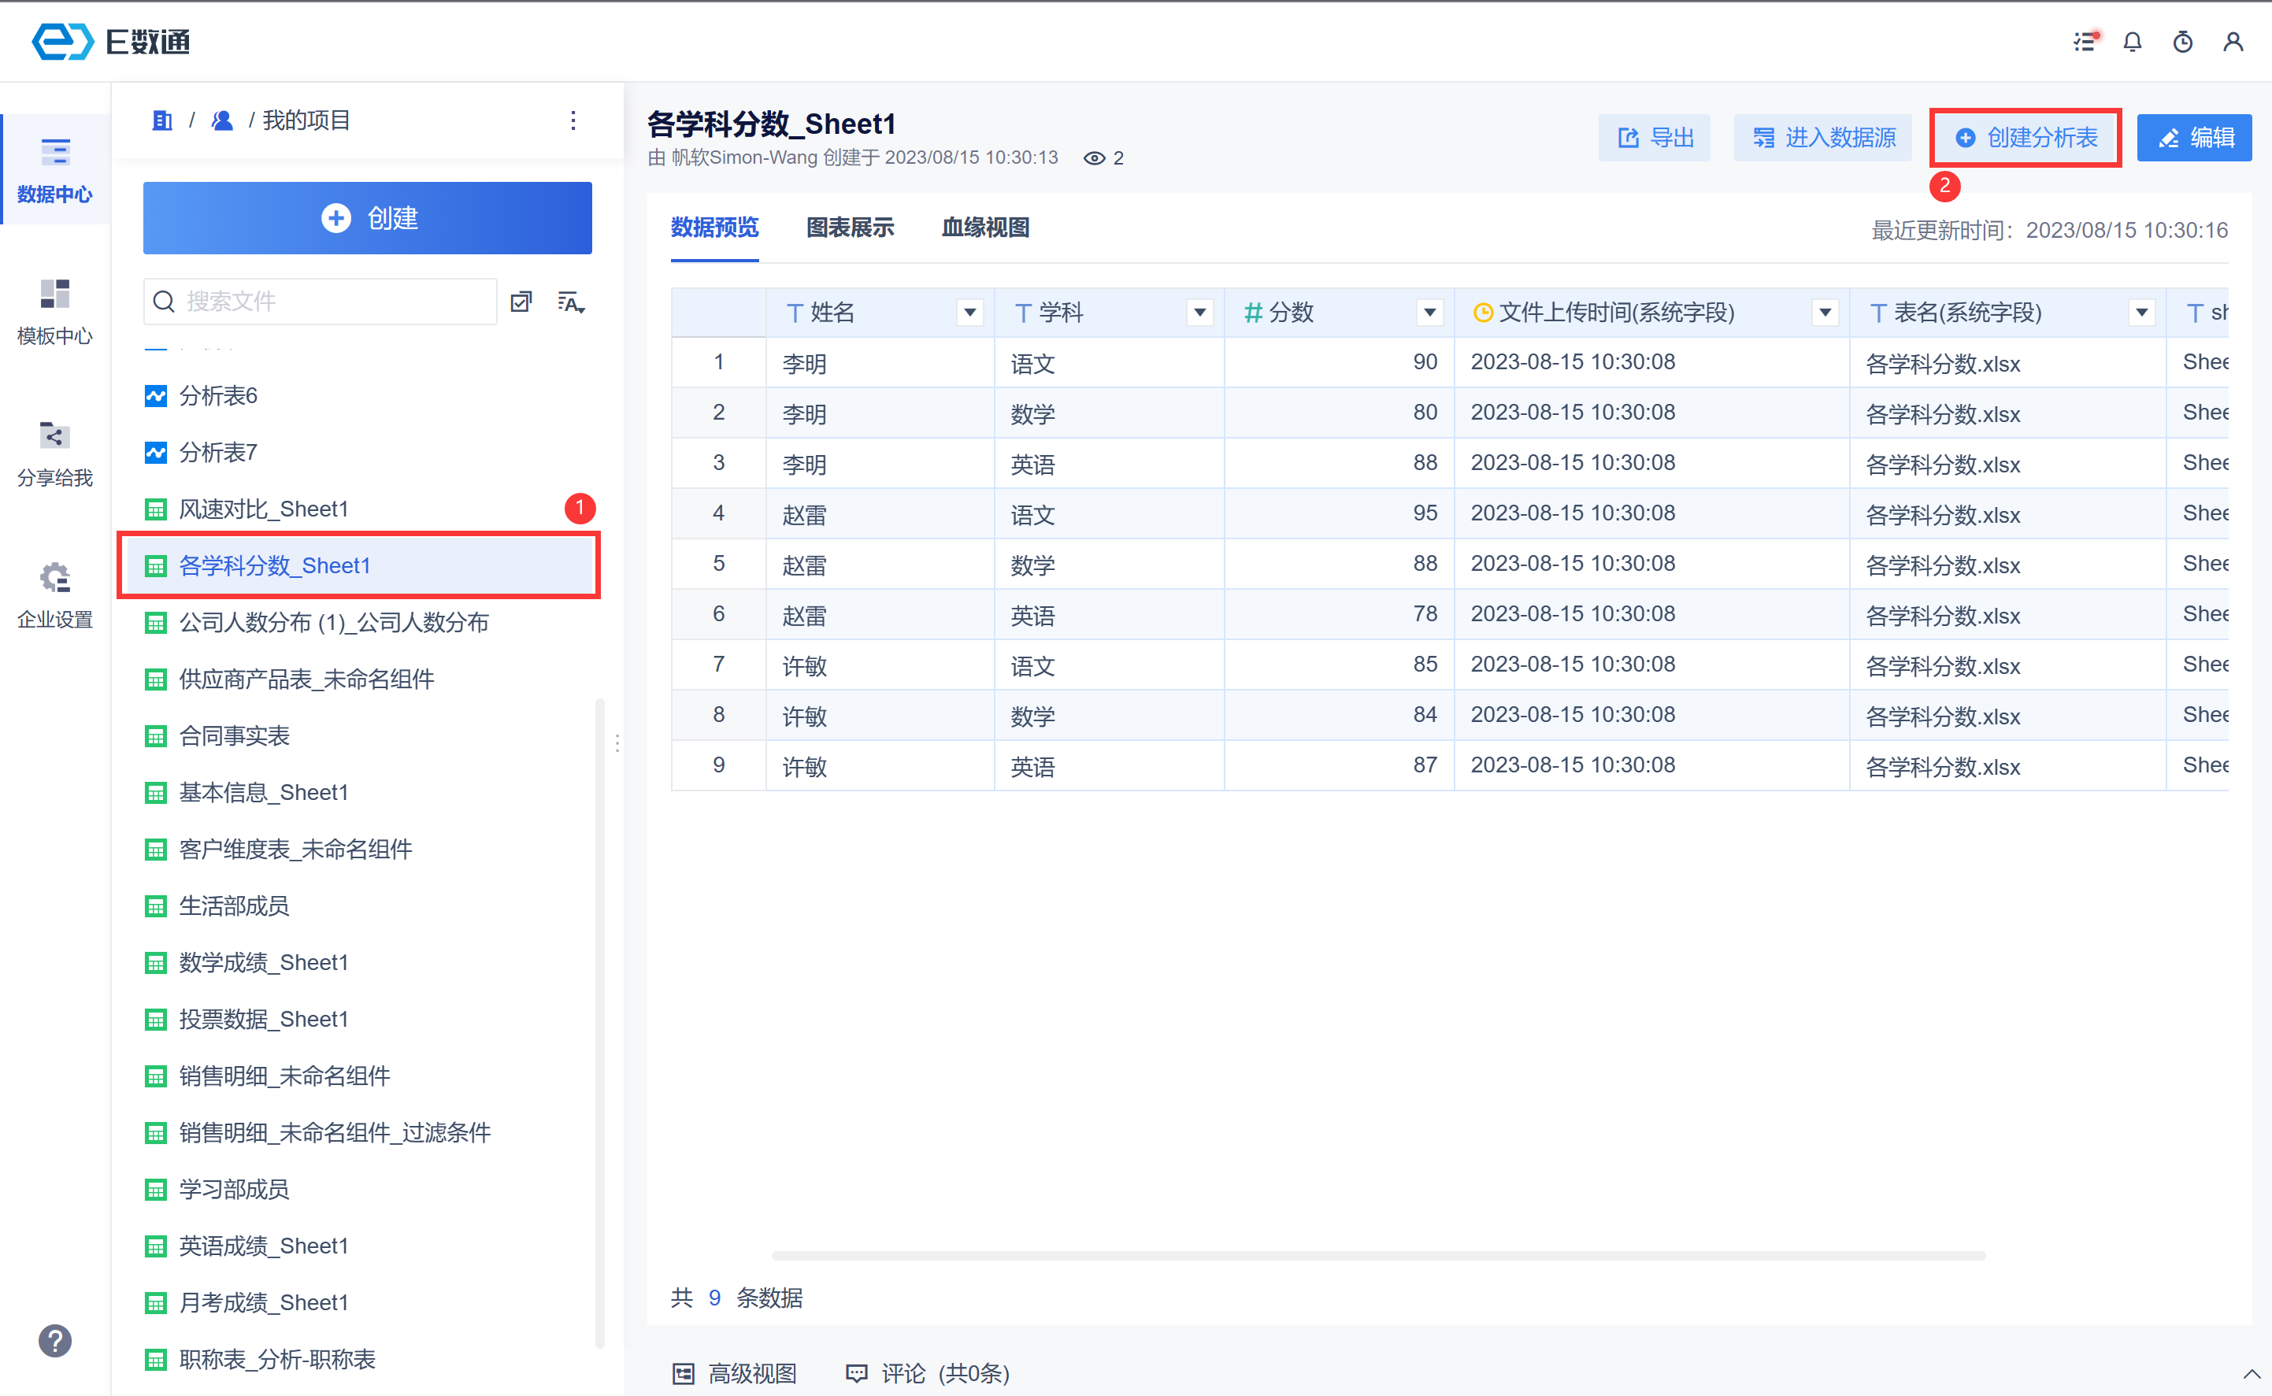
Task: Click the 导出 export button
Action: point(1655,138)
